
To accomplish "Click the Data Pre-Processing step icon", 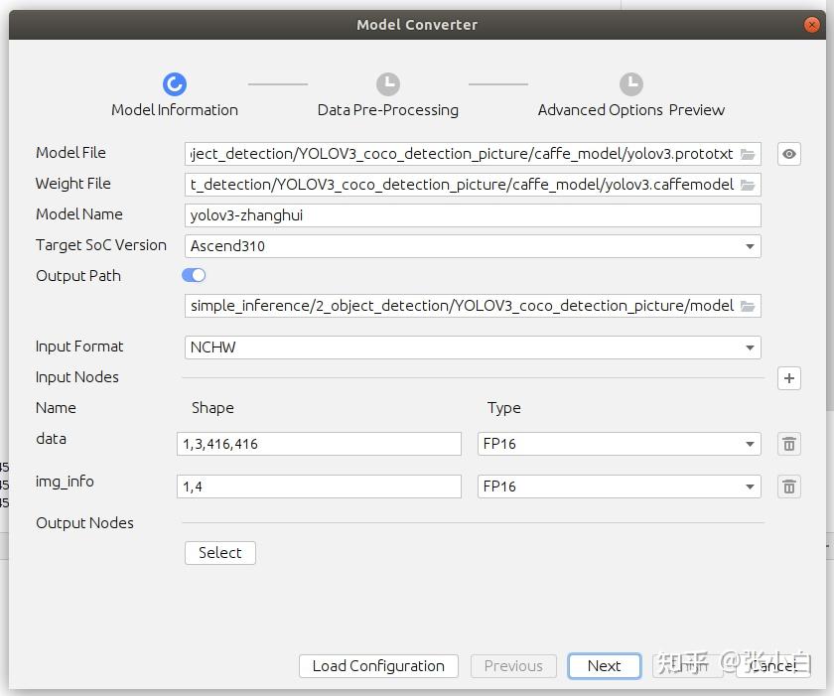I will point(388,84).
